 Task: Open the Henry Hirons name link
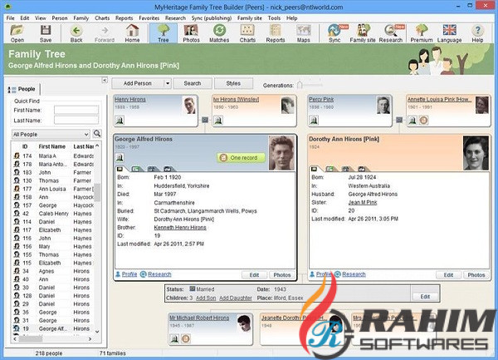130,100
